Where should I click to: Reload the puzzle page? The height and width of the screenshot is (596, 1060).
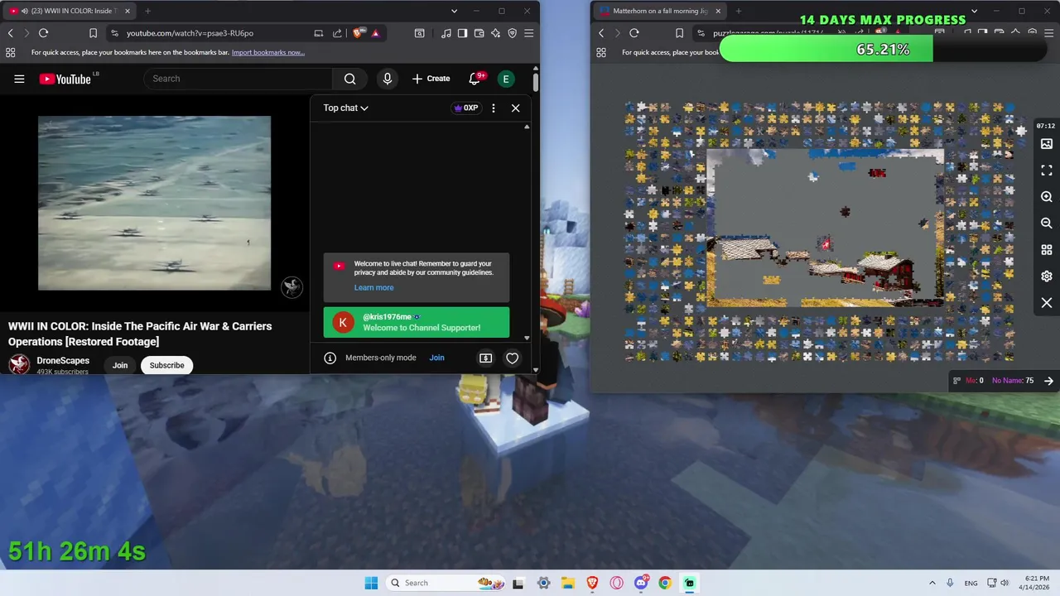[634, 33]
